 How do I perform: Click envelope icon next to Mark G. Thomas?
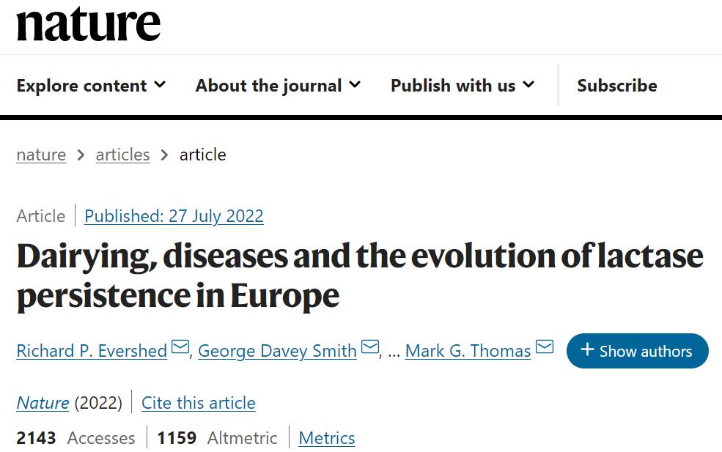[x=544, y=347]
